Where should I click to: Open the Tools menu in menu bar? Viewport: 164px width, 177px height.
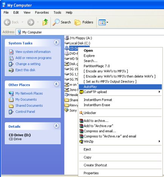pyautogui.click(x=57, y=13)
